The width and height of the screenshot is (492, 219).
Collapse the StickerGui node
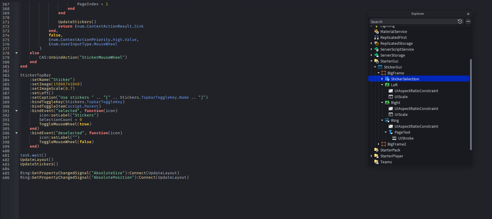pos(375,67)
